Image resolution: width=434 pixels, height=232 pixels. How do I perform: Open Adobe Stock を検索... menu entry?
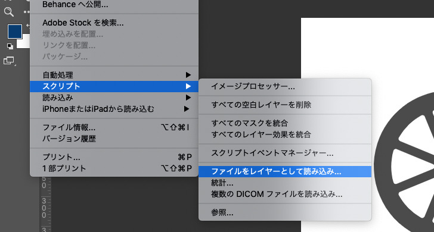tap(114, 23)
